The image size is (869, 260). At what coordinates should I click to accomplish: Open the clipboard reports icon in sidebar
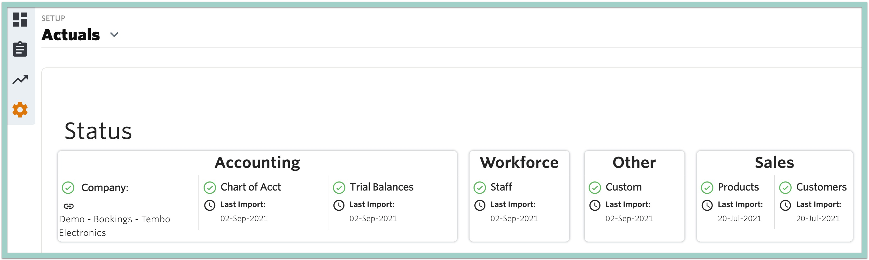click(20, 49)
